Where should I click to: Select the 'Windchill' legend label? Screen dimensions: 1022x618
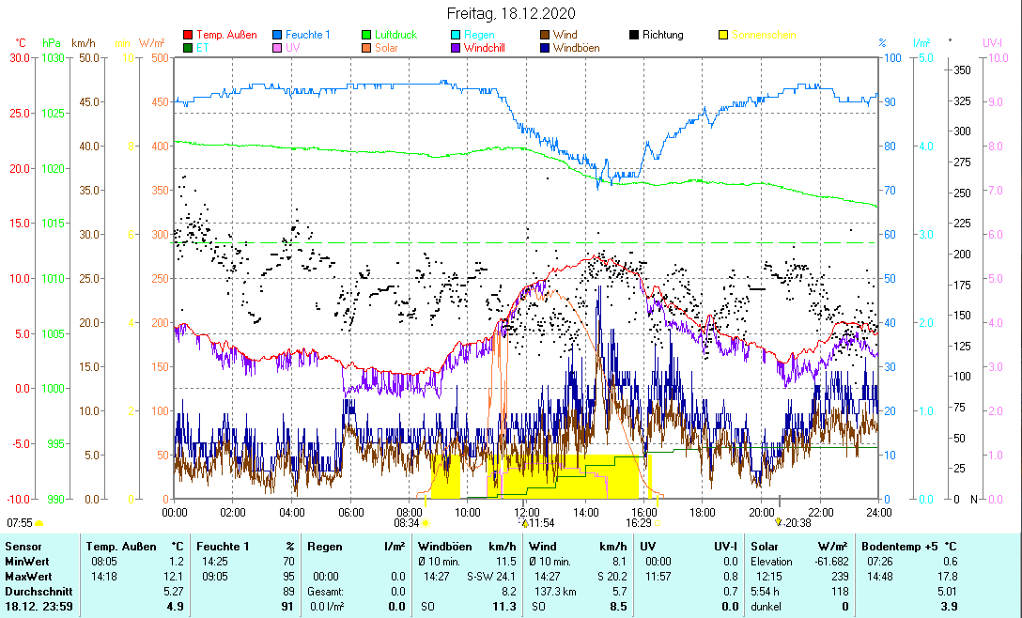coord(485,48)
